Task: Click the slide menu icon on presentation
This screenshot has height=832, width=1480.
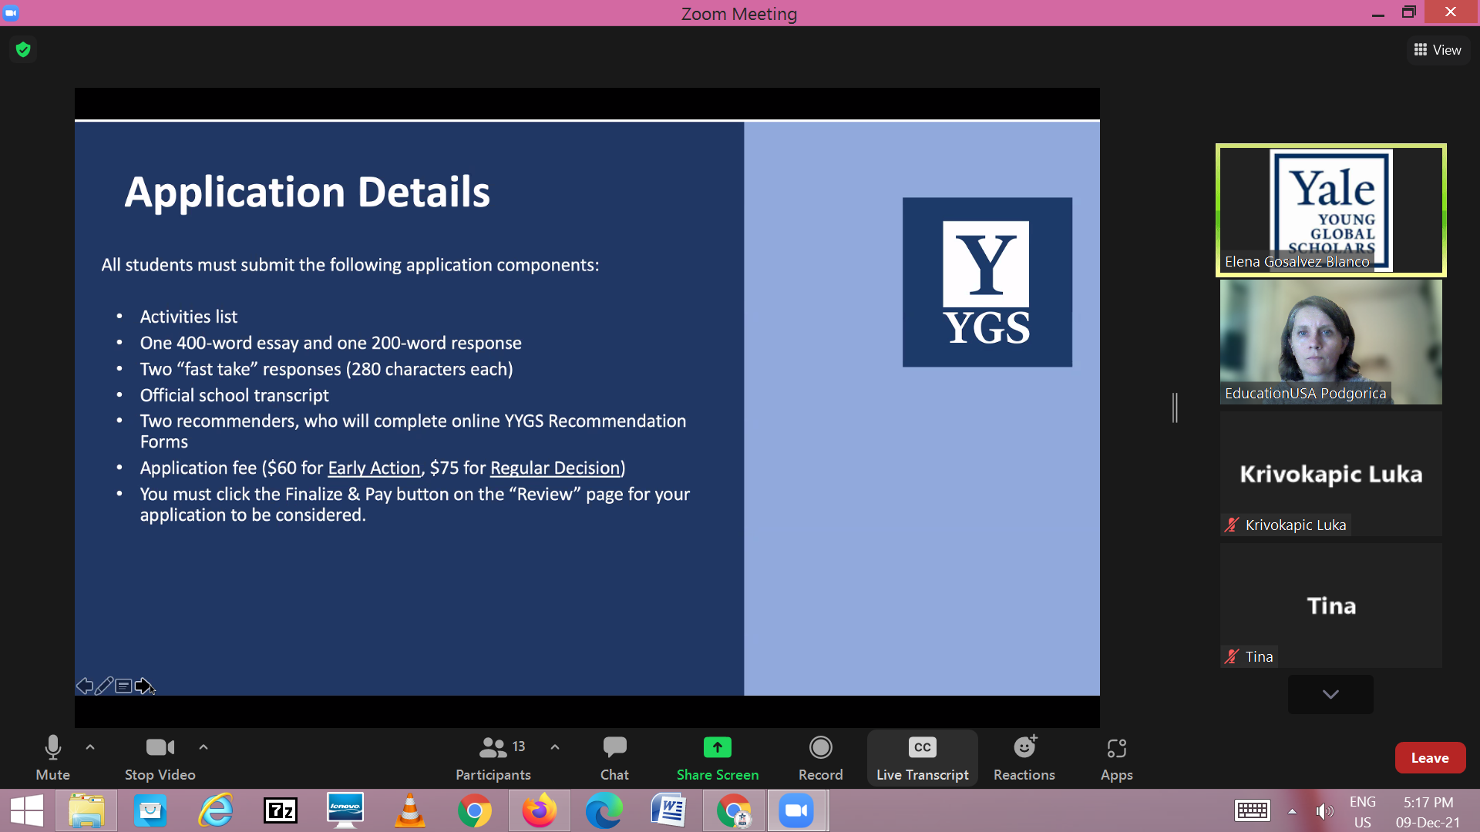Action: (123, 686)
